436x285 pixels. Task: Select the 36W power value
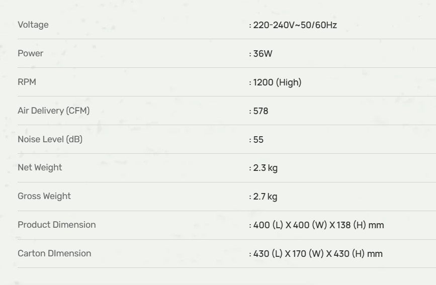pos(263,53)
